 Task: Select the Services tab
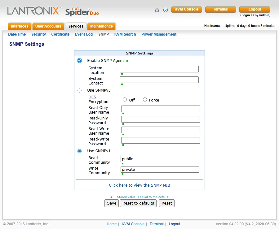click(76, 26)
